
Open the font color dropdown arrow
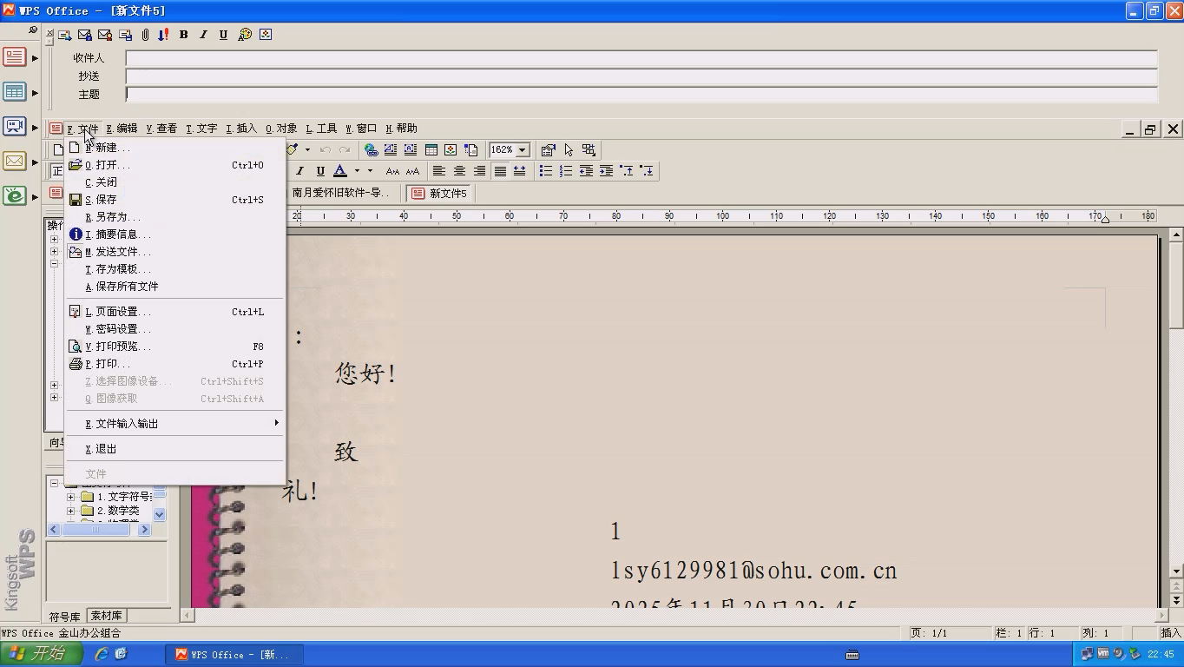tap(356, 171)
